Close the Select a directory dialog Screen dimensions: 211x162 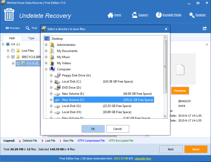pos(166,29)
